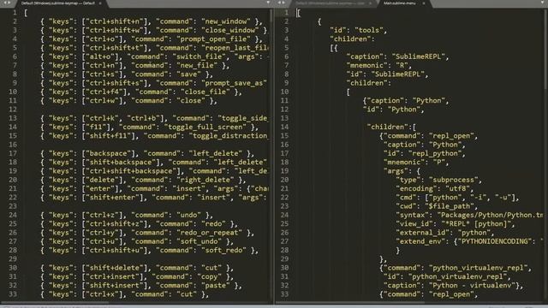Viewport: 548px width, 308px height.
Task: Click the "external_id" key on line 26
Action: tap(422, 233)
